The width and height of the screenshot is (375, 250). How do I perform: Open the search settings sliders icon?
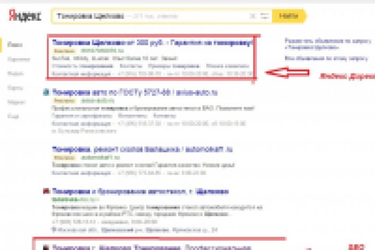point(265,16)
